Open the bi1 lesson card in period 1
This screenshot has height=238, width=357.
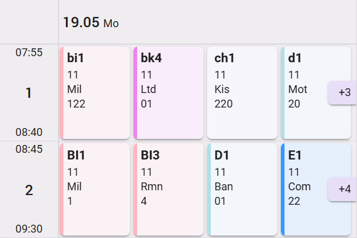(x=95, y=92)
